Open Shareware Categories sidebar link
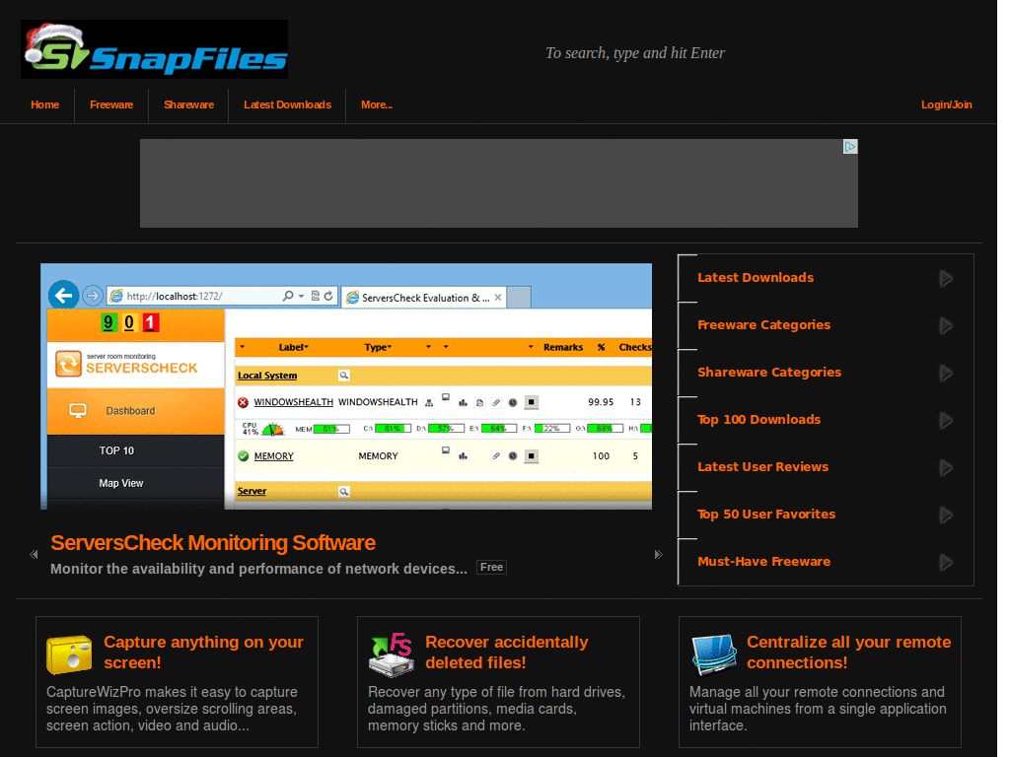Screen dimensions: 1010x757 pos(769,372)
